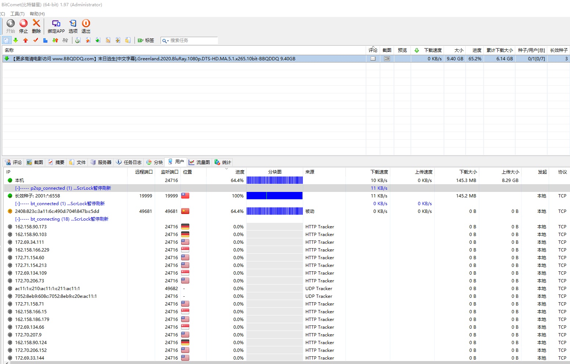The height and width of the screenshot is (364, 570).
Task: Click the 100% piece map of 长效种子 peer
Action: click(275, 196)
